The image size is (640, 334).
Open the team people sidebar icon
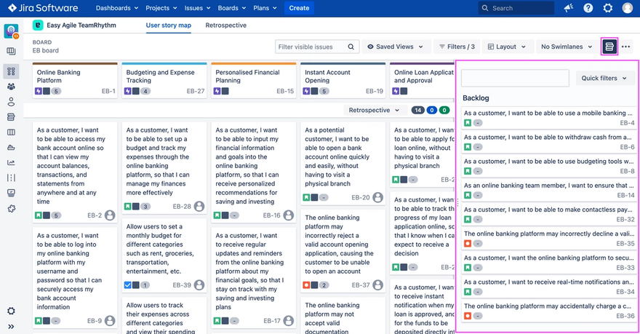[x=11, y=87]
